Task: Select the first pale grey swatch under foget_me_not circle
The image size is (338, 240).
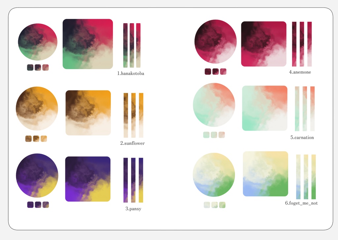Action: (207, 205)
